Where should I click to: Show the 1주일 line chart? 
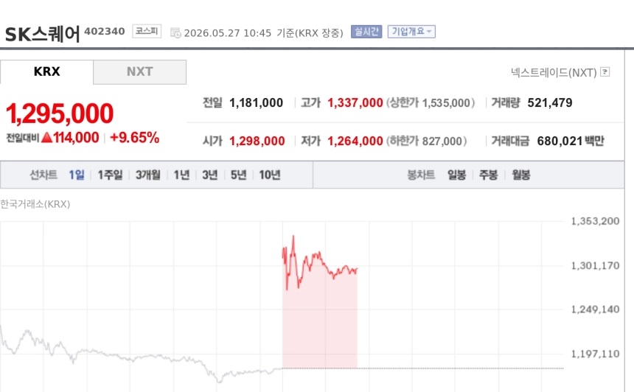click(110, 175)
